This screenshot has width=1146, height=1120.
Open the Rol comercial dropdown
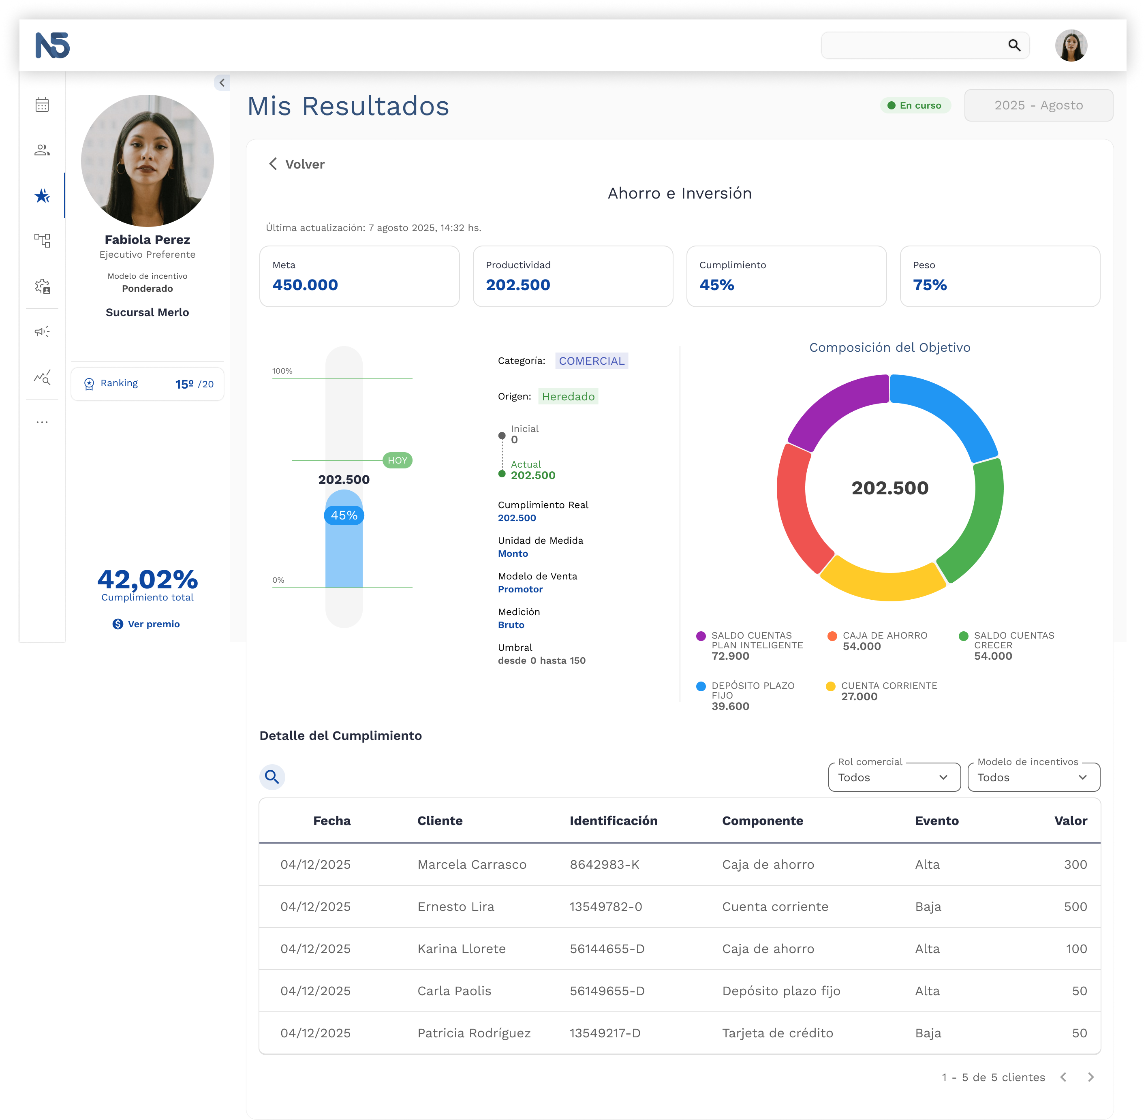[894, 777]
